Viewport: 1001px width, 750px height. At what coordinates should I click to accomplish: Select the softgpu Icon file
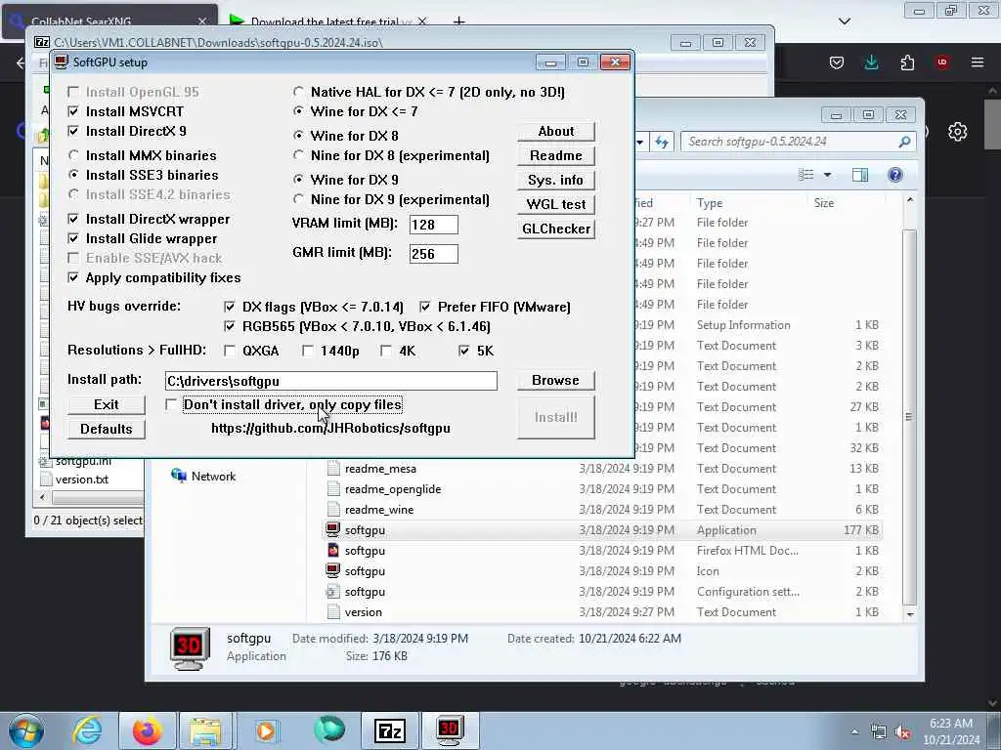(x=332, y=570)
